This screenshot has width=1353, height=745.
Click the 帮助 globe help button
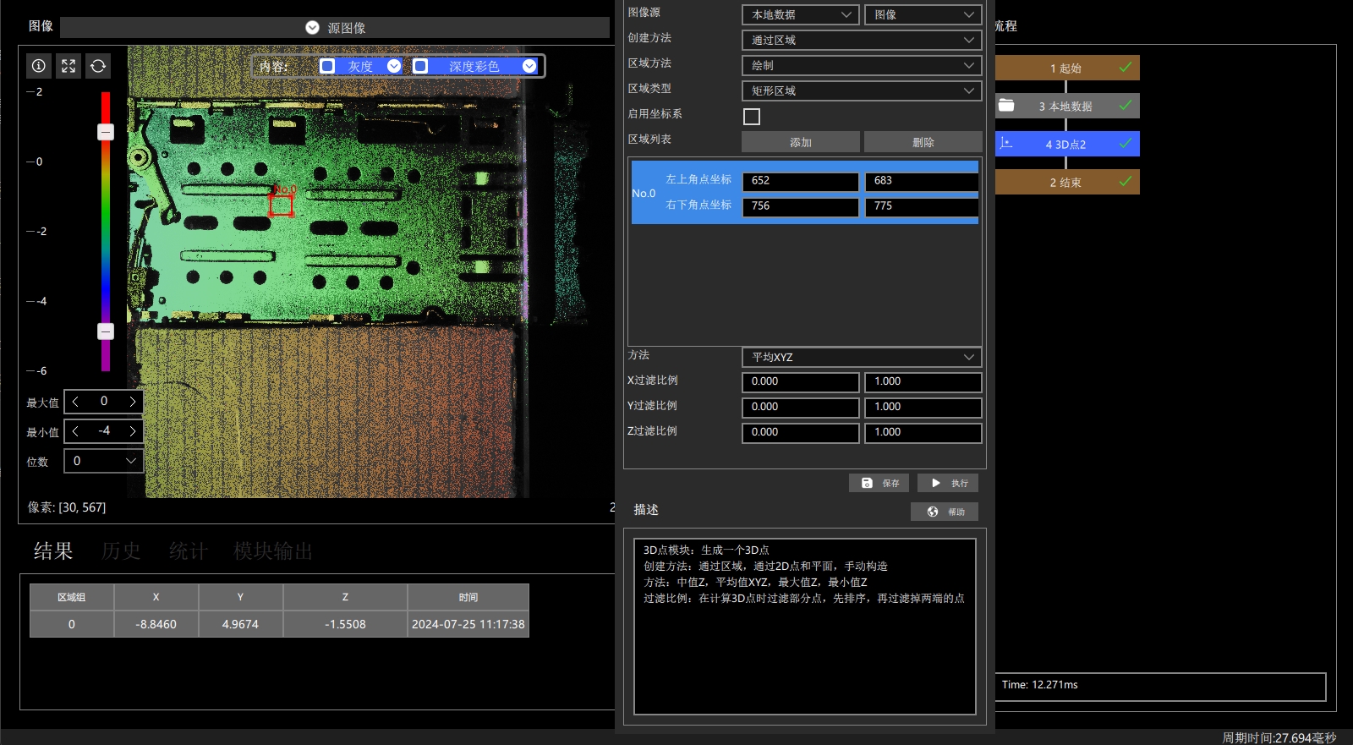coord(945,512)
